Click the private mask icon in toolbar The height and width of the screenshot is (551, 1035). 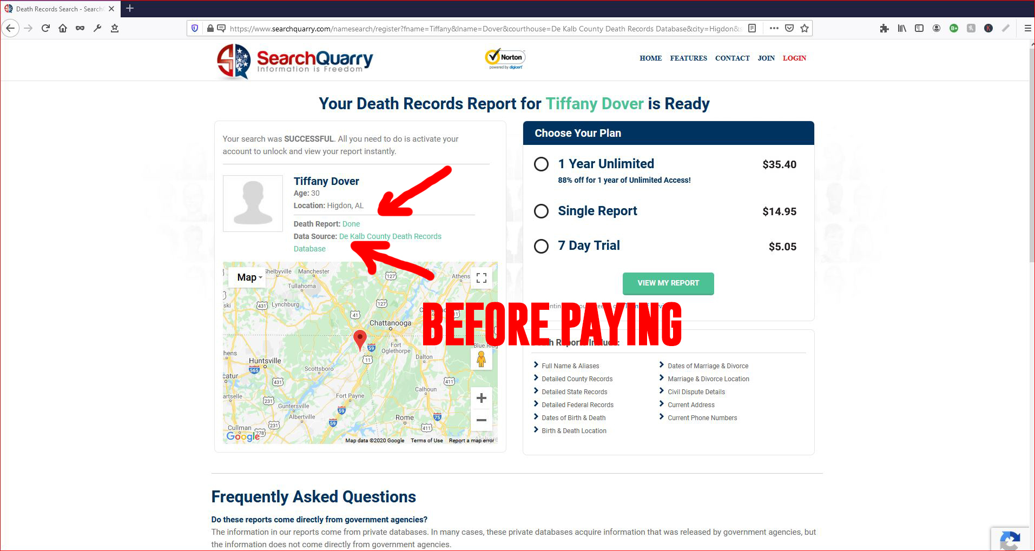80,28
